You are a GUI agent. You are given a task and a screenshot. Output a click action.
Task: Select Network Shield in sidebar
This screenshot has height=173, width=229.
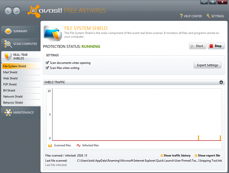(x=21, y=97)
